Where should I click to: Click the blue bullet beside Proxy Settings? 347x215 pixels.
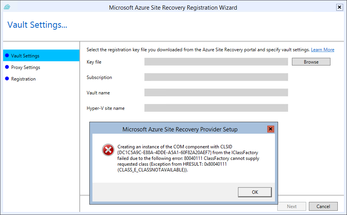pos(7,67)
